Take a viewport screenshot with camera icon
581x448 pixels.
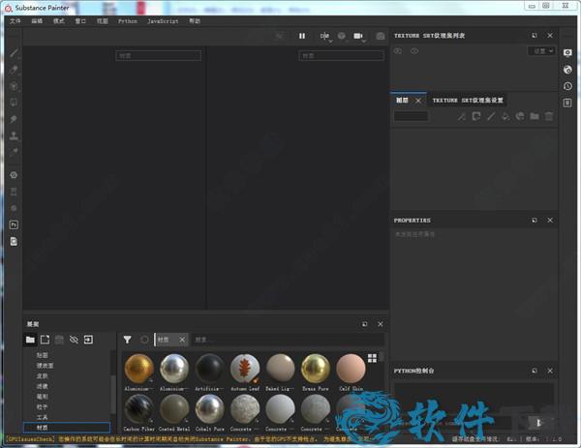pyautogui.click(x=380, y=36)
